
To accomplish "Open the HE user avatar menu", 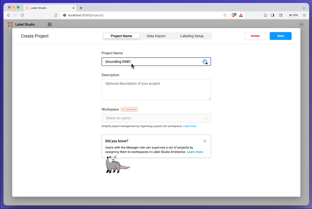I will pos(302,24).
